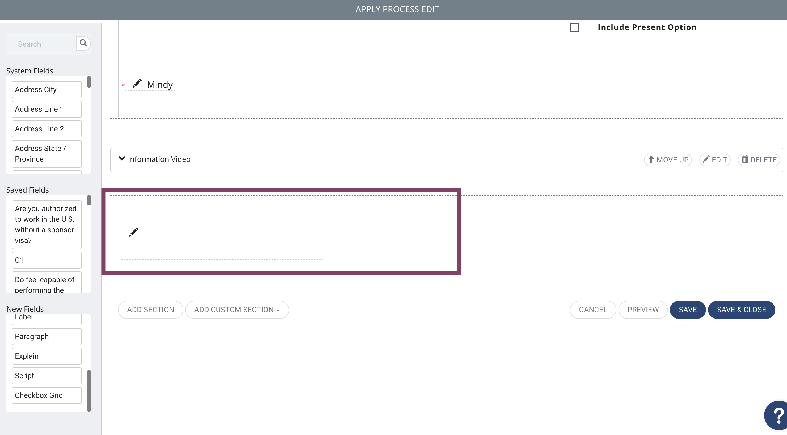Select the authorized to work saved field
This screenshot has width=787, height=435.
tap(46, 224)
